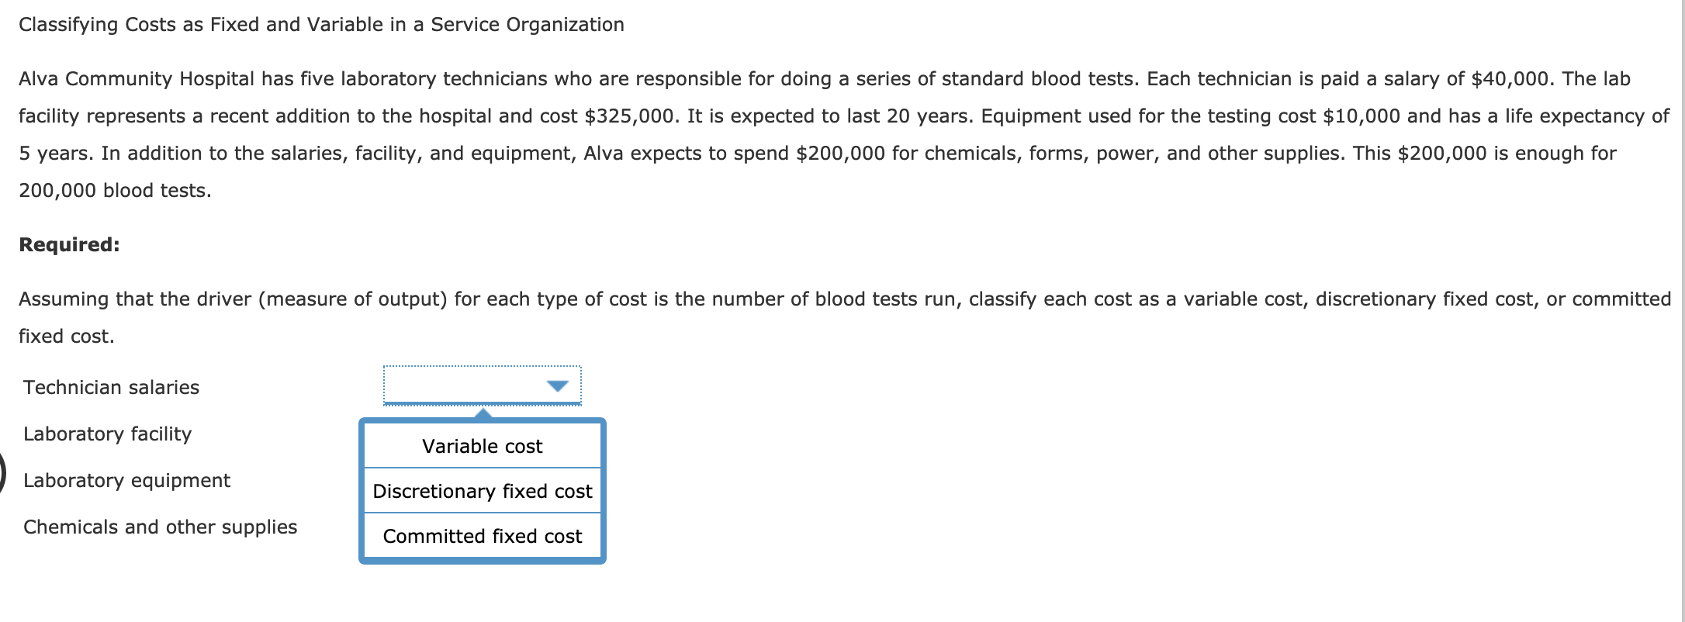Select Variable cost from the dropdown list

(x=481, y=446)
